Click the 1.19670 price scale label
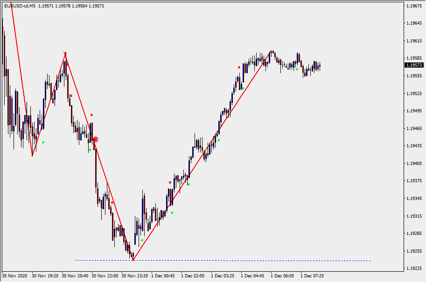Screen dimensions: 426x282 click(414, 6)
